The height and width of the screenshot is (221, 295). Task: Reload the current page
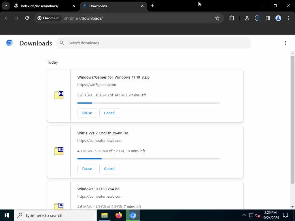[27, 18]
